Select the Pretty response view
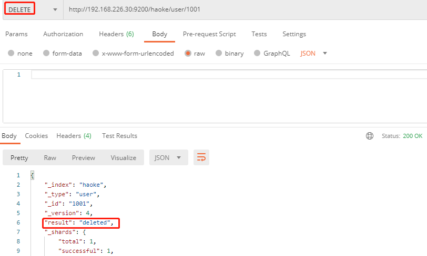 point(19,157)
